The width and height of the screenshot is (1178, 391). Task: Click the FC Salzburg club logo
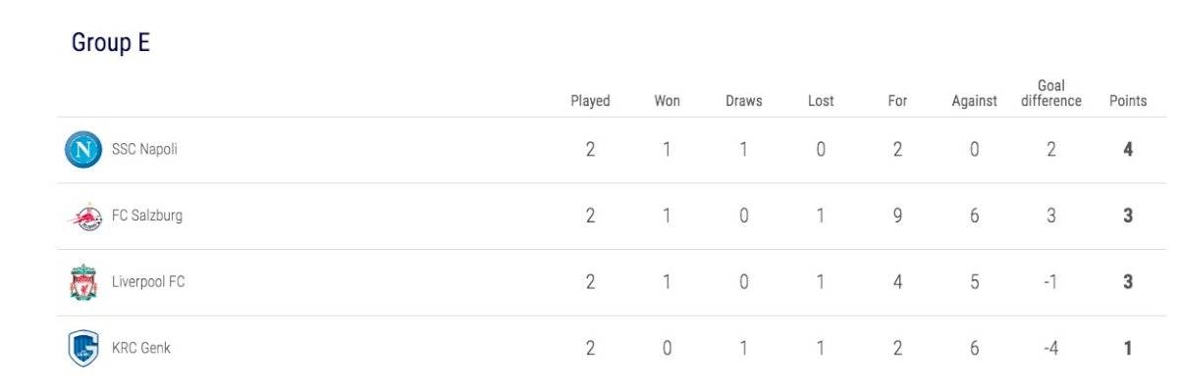click(83, 217)
